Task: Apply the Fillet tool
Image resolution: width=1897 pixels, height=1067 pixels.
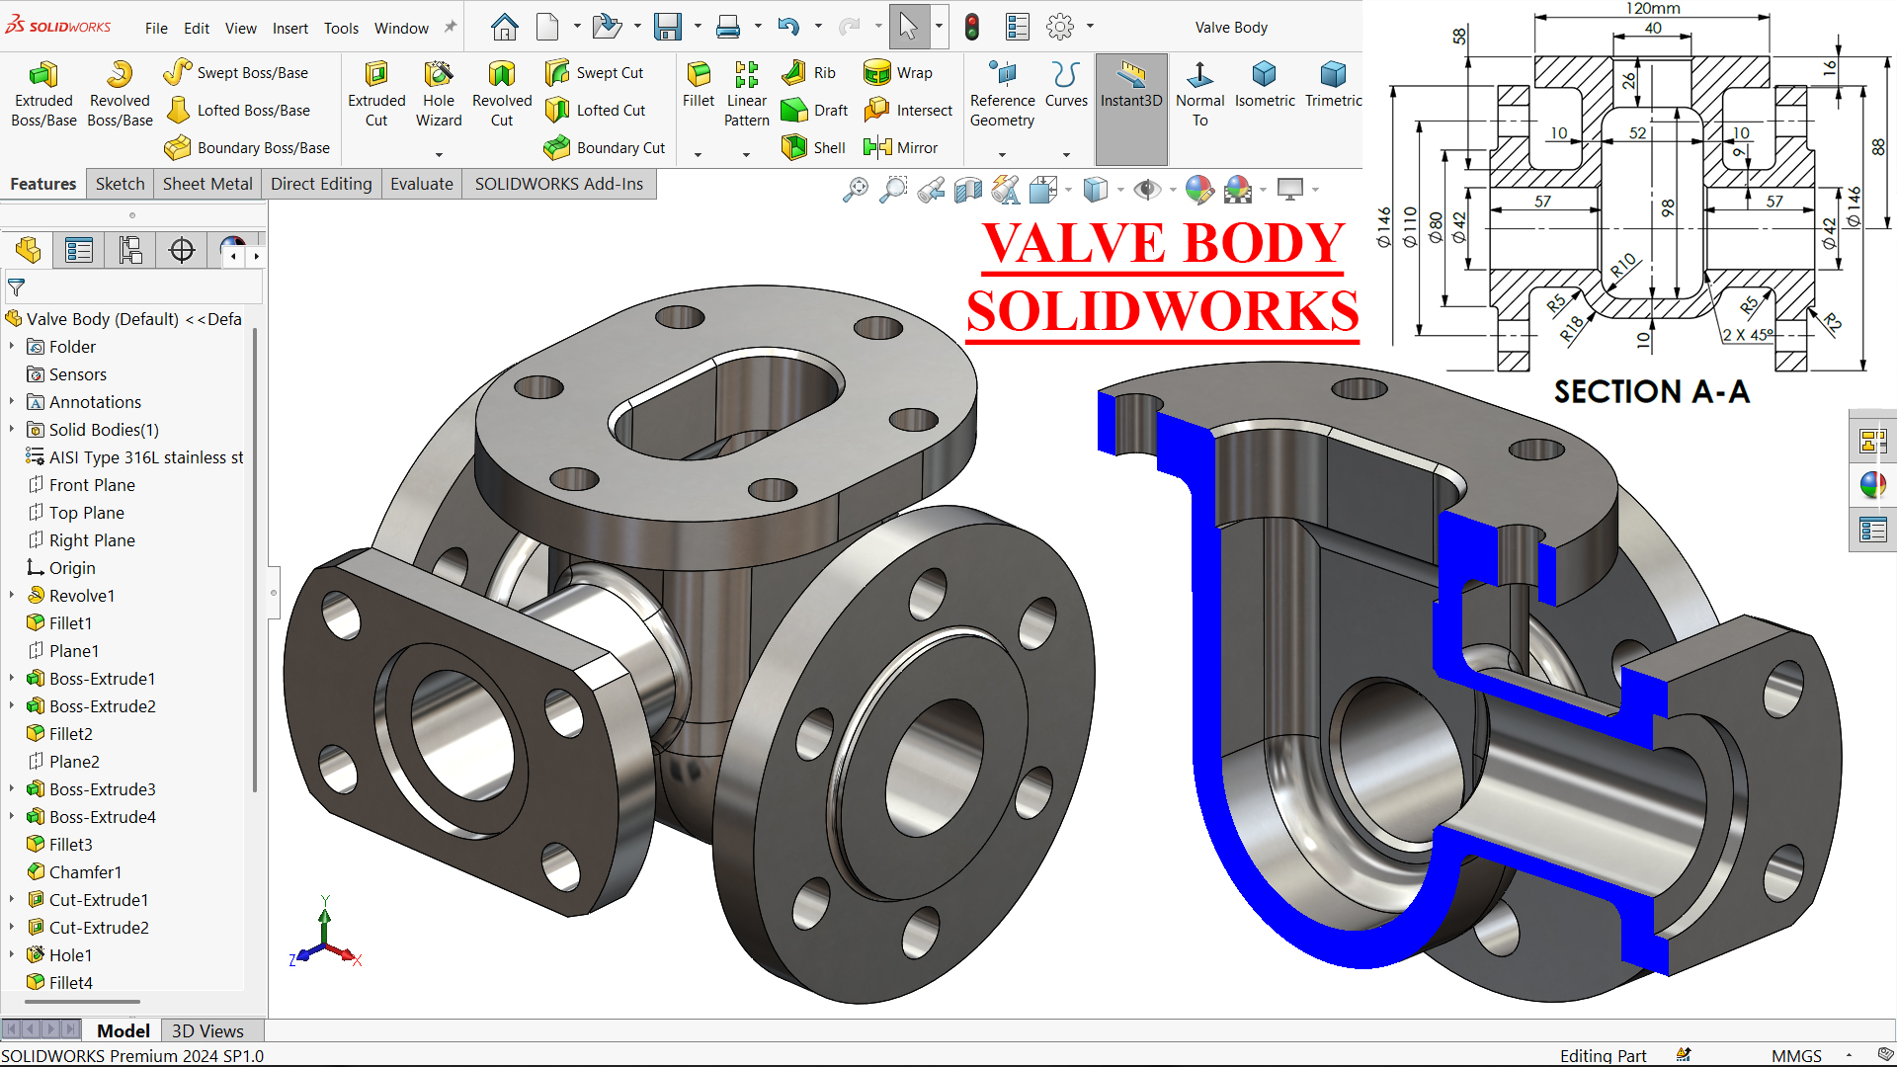Action: tap(699, 84)
